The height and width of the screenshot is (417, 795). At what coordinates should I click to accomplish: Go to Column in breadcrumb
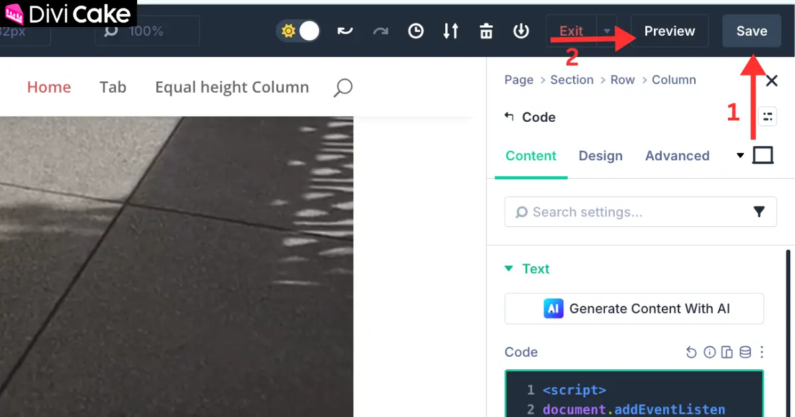pyautogui.click(x=674, y=79)
